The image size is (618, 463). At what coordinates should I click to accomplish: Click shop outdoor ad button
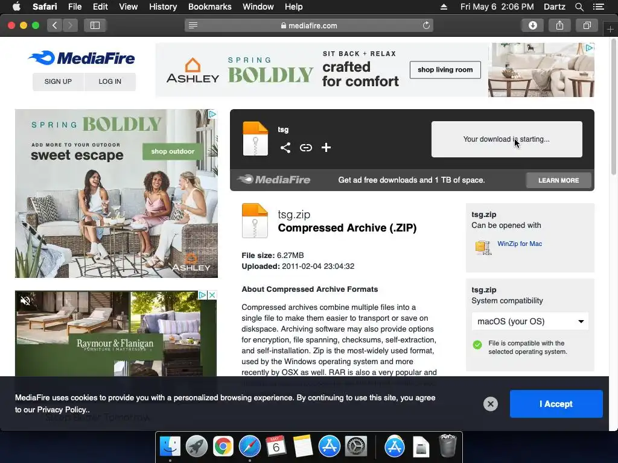point(173,151)
